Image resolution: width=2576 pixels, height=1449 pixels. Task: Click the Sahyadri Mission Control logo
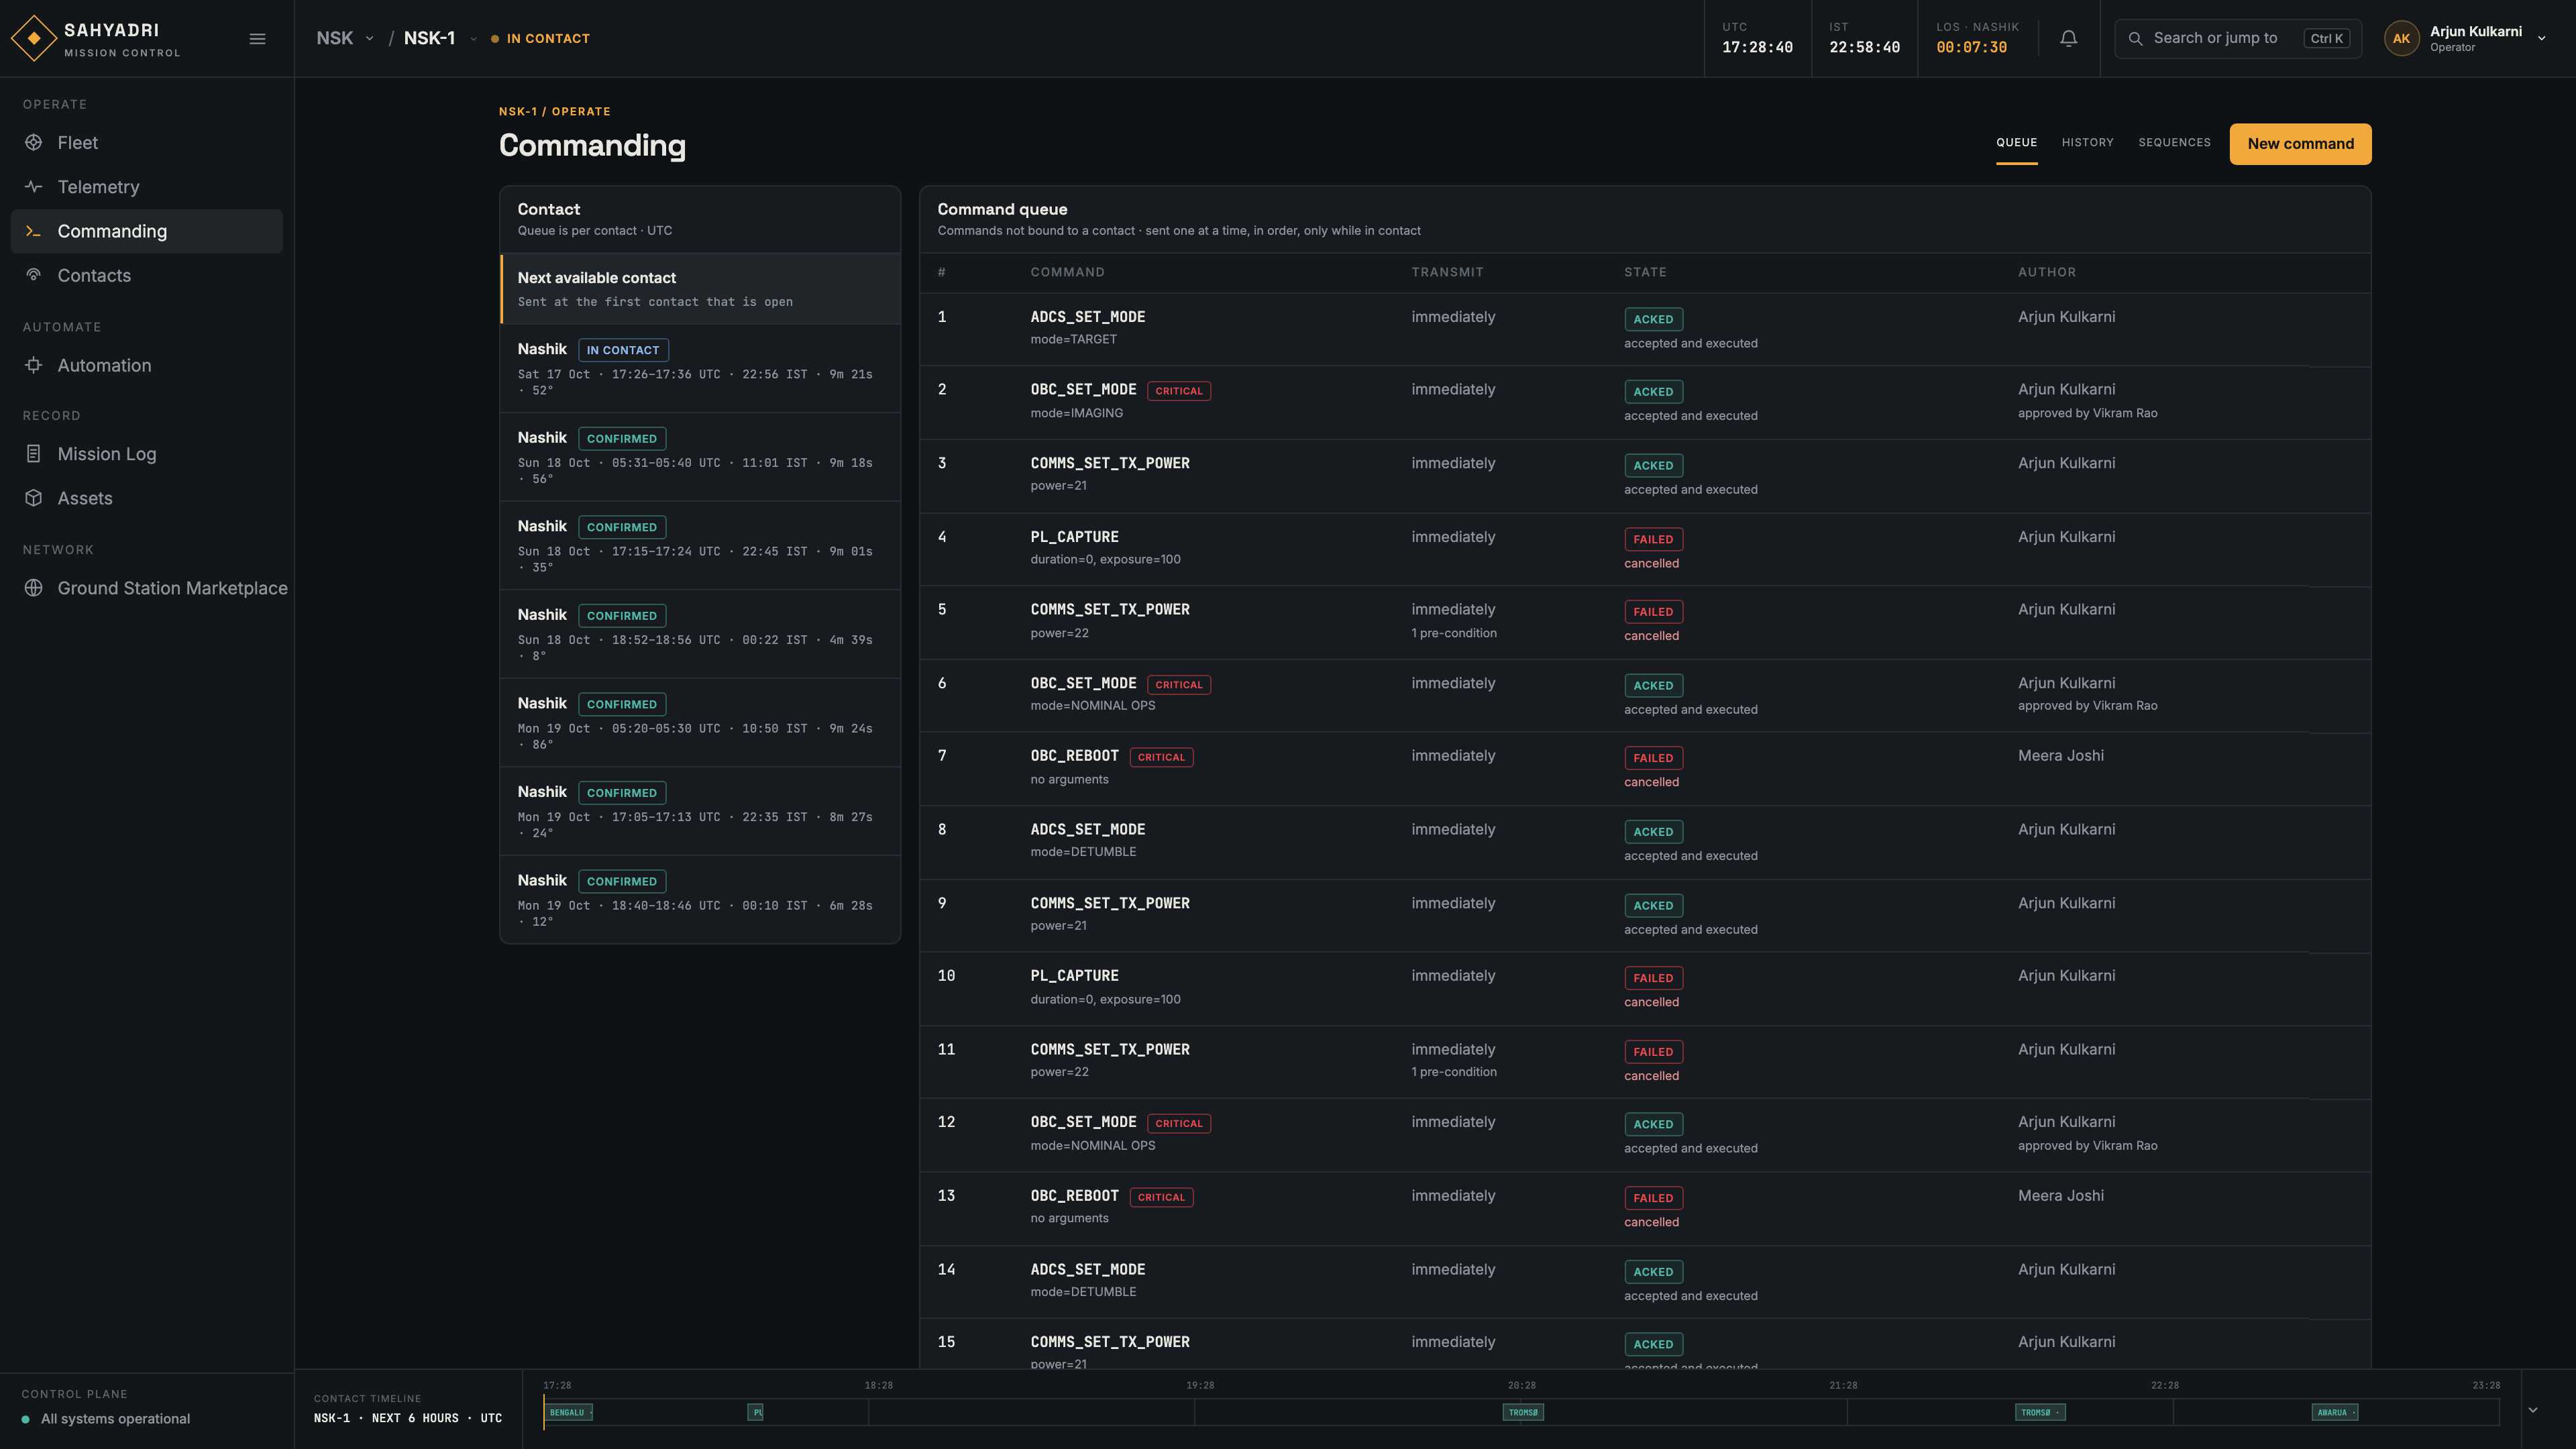pyautogui.click(x=96, y=38)
